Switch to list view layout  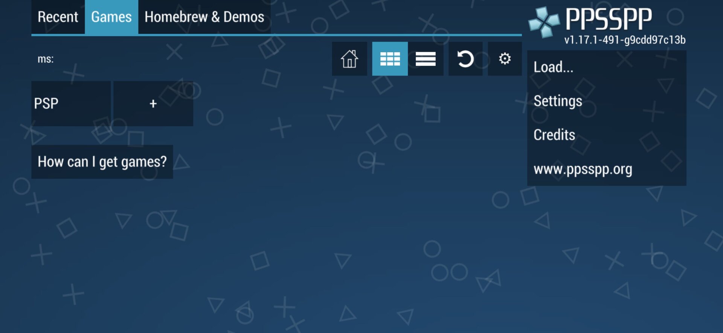[x=426, y=59]
